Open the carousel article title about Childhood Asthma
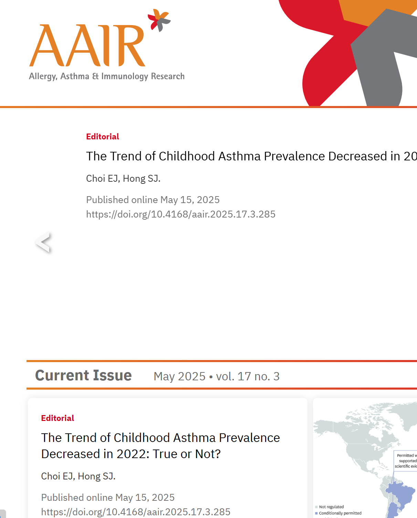The image size is (417, 518). pos(251,156)
